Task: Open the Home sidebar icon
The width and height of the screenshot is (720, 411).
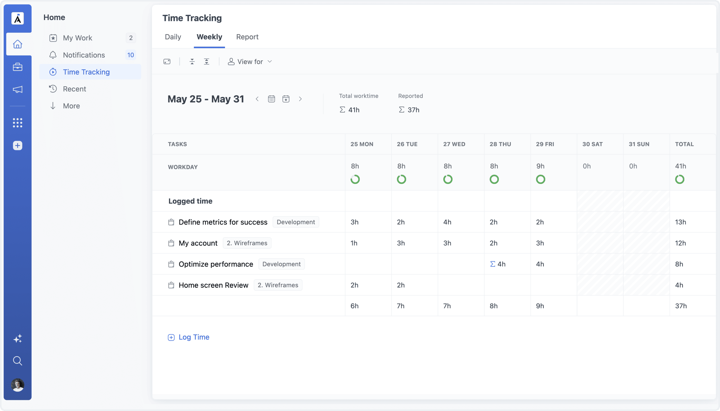Action: click(17, 44)
